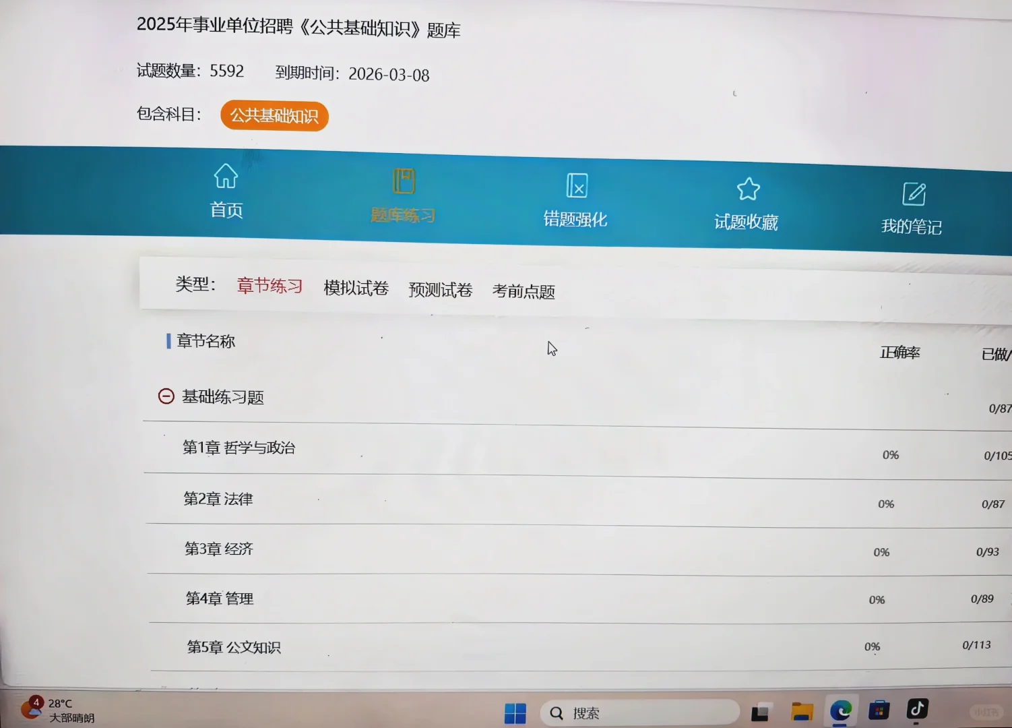Open 试题收藏 star icon
The height and width of the screenshot is (728, 1012).
tap(748, 199)
